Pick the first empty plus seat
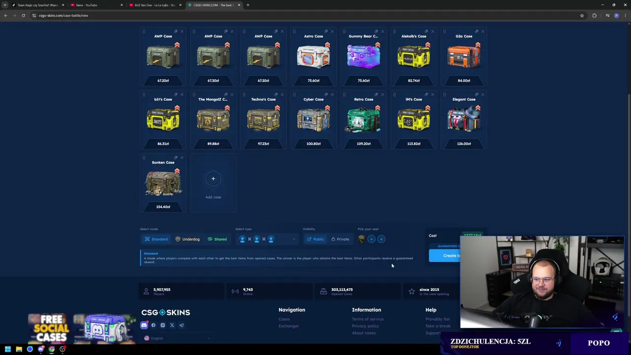 pos(371,239)
